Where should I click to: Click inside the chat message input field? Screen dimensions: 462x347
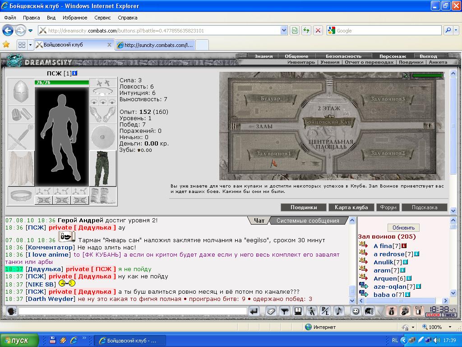(x=133, y=311)
